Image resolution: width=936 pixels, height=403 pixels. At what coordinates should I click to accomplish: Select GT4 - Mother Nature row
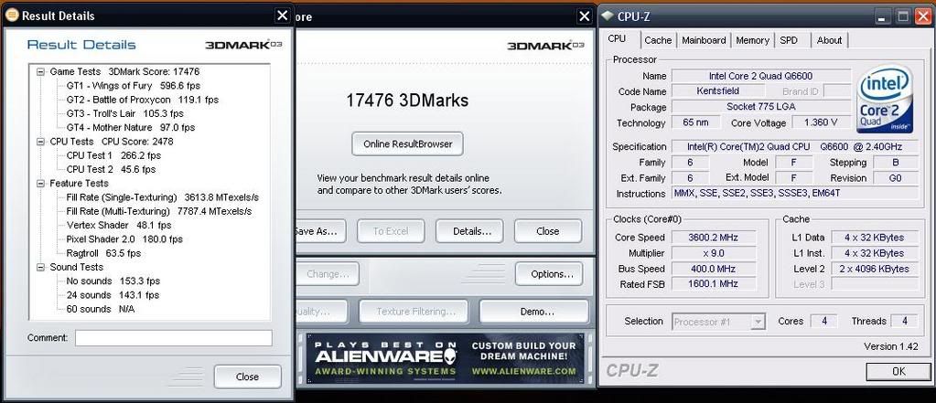131,128
